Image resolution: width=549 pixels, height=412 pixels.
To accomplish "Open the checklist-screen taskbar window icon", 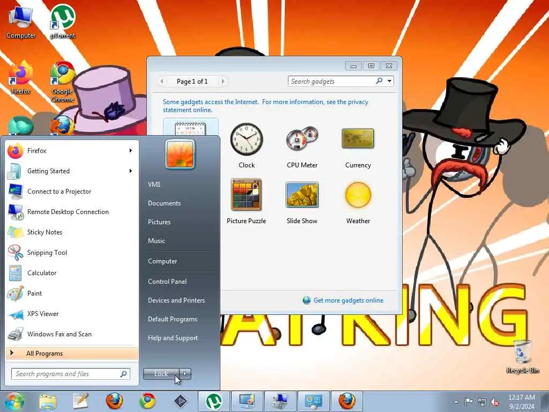I will (x=313, y=401).
